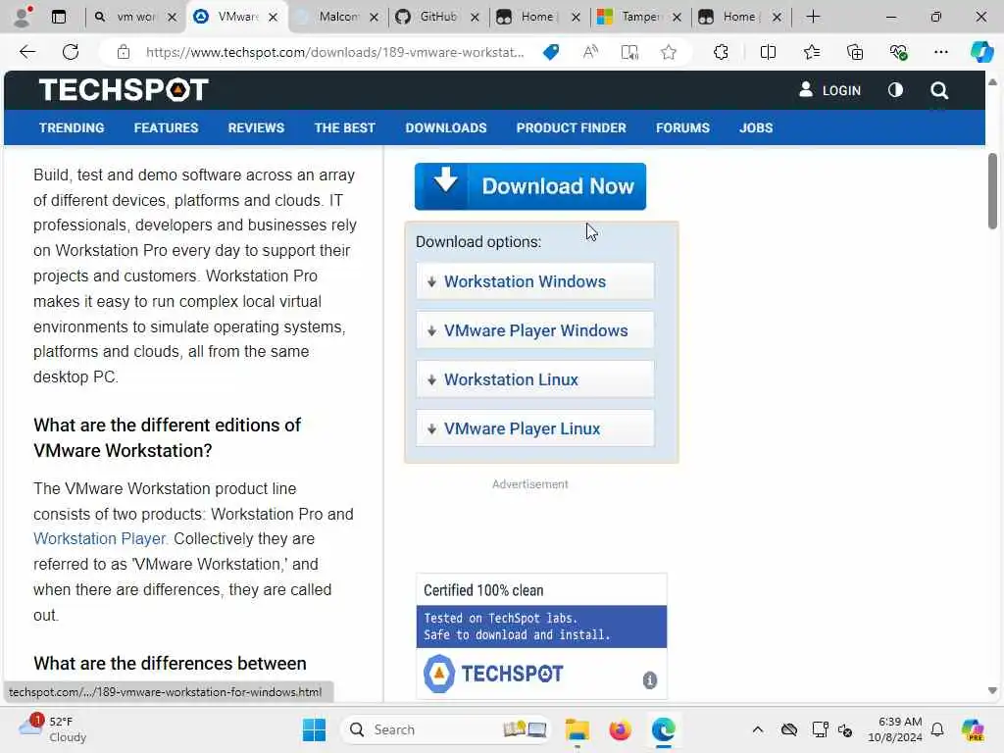The width and height of the screenshot is (1004, 753).
Task: Click the lock site information icon
Action: coord(124,52)
